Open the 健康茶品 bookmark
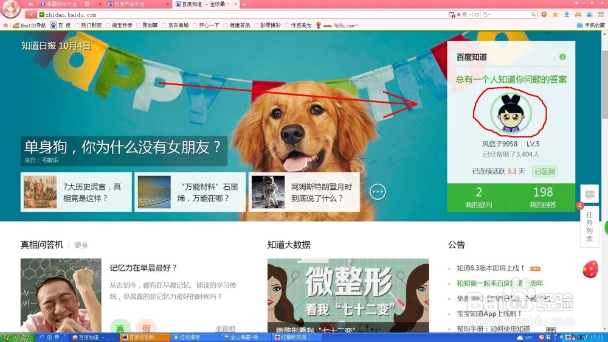Screen dimensions: 608x342 [x=237, y=25]
